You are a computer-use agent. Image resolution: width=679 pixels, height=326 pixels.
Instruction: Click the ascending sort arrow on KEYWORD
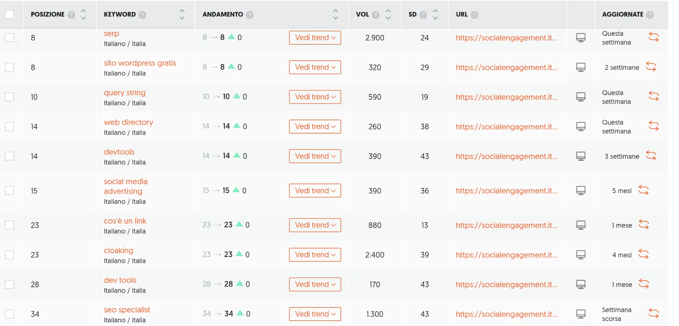[x=182, y=11]
